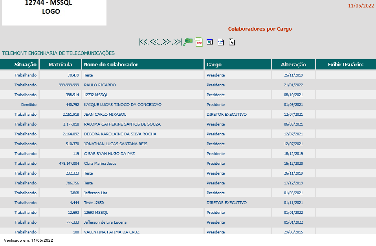Sort table by Alteração column
376x246 pixels.
tap(293, 64)
